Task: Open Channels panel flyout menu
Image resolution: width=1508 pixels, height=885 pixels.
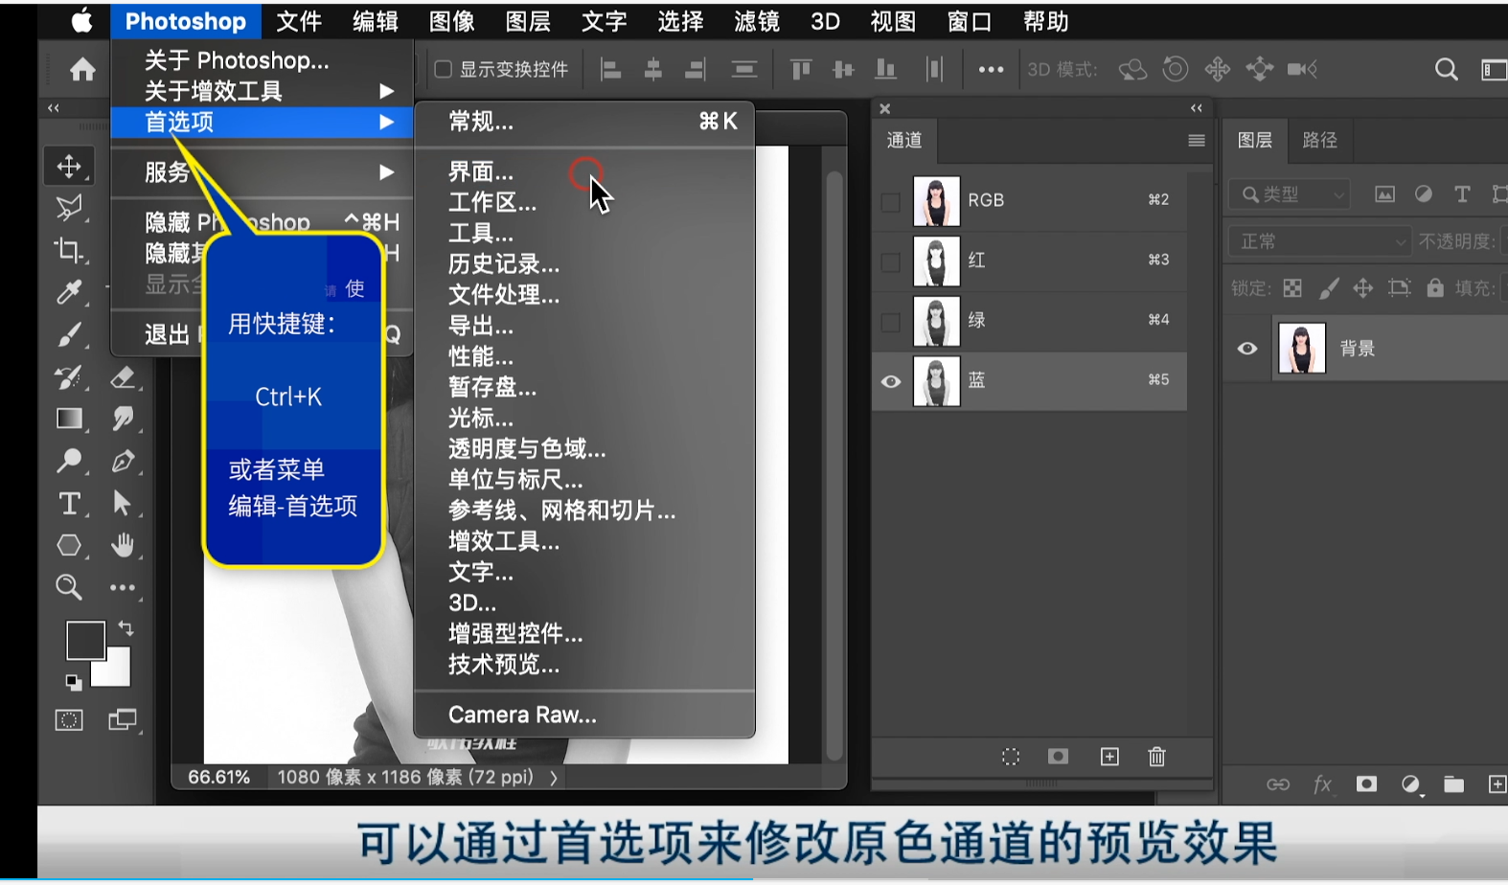Action: [x=1197, y=140]
